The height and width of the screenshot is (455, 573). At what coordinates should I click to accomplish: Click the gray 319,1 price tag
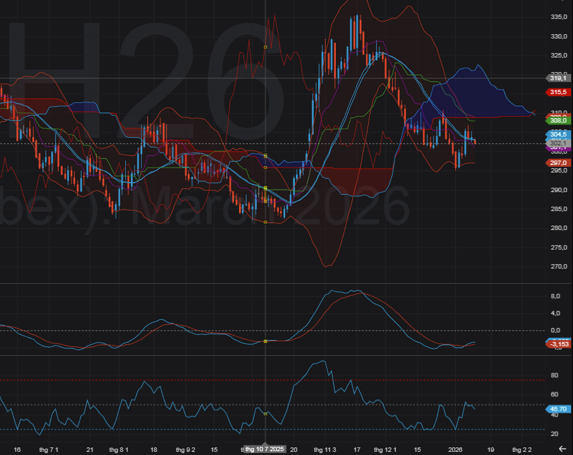point(557,78)
